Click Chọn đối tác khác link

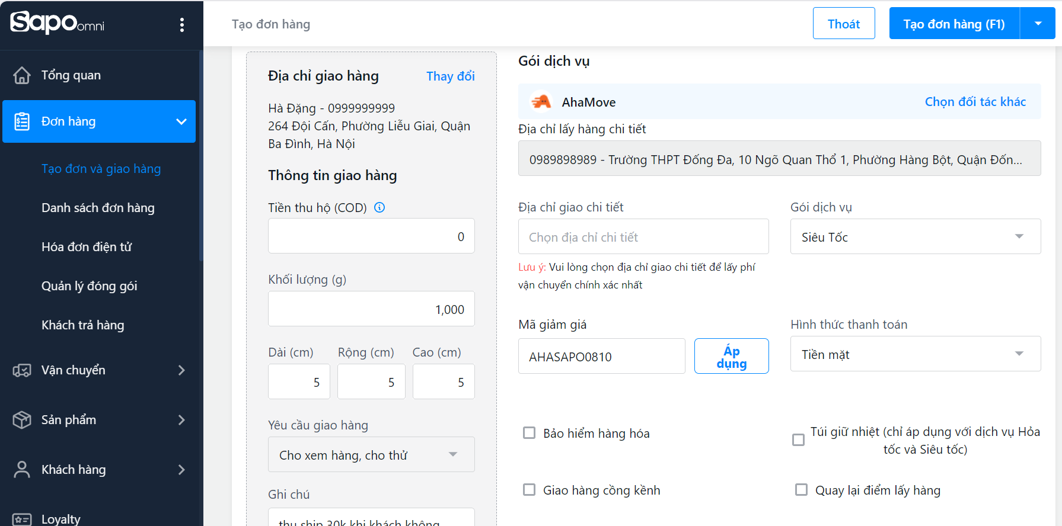pyautogui.click(x=975, y=102)
